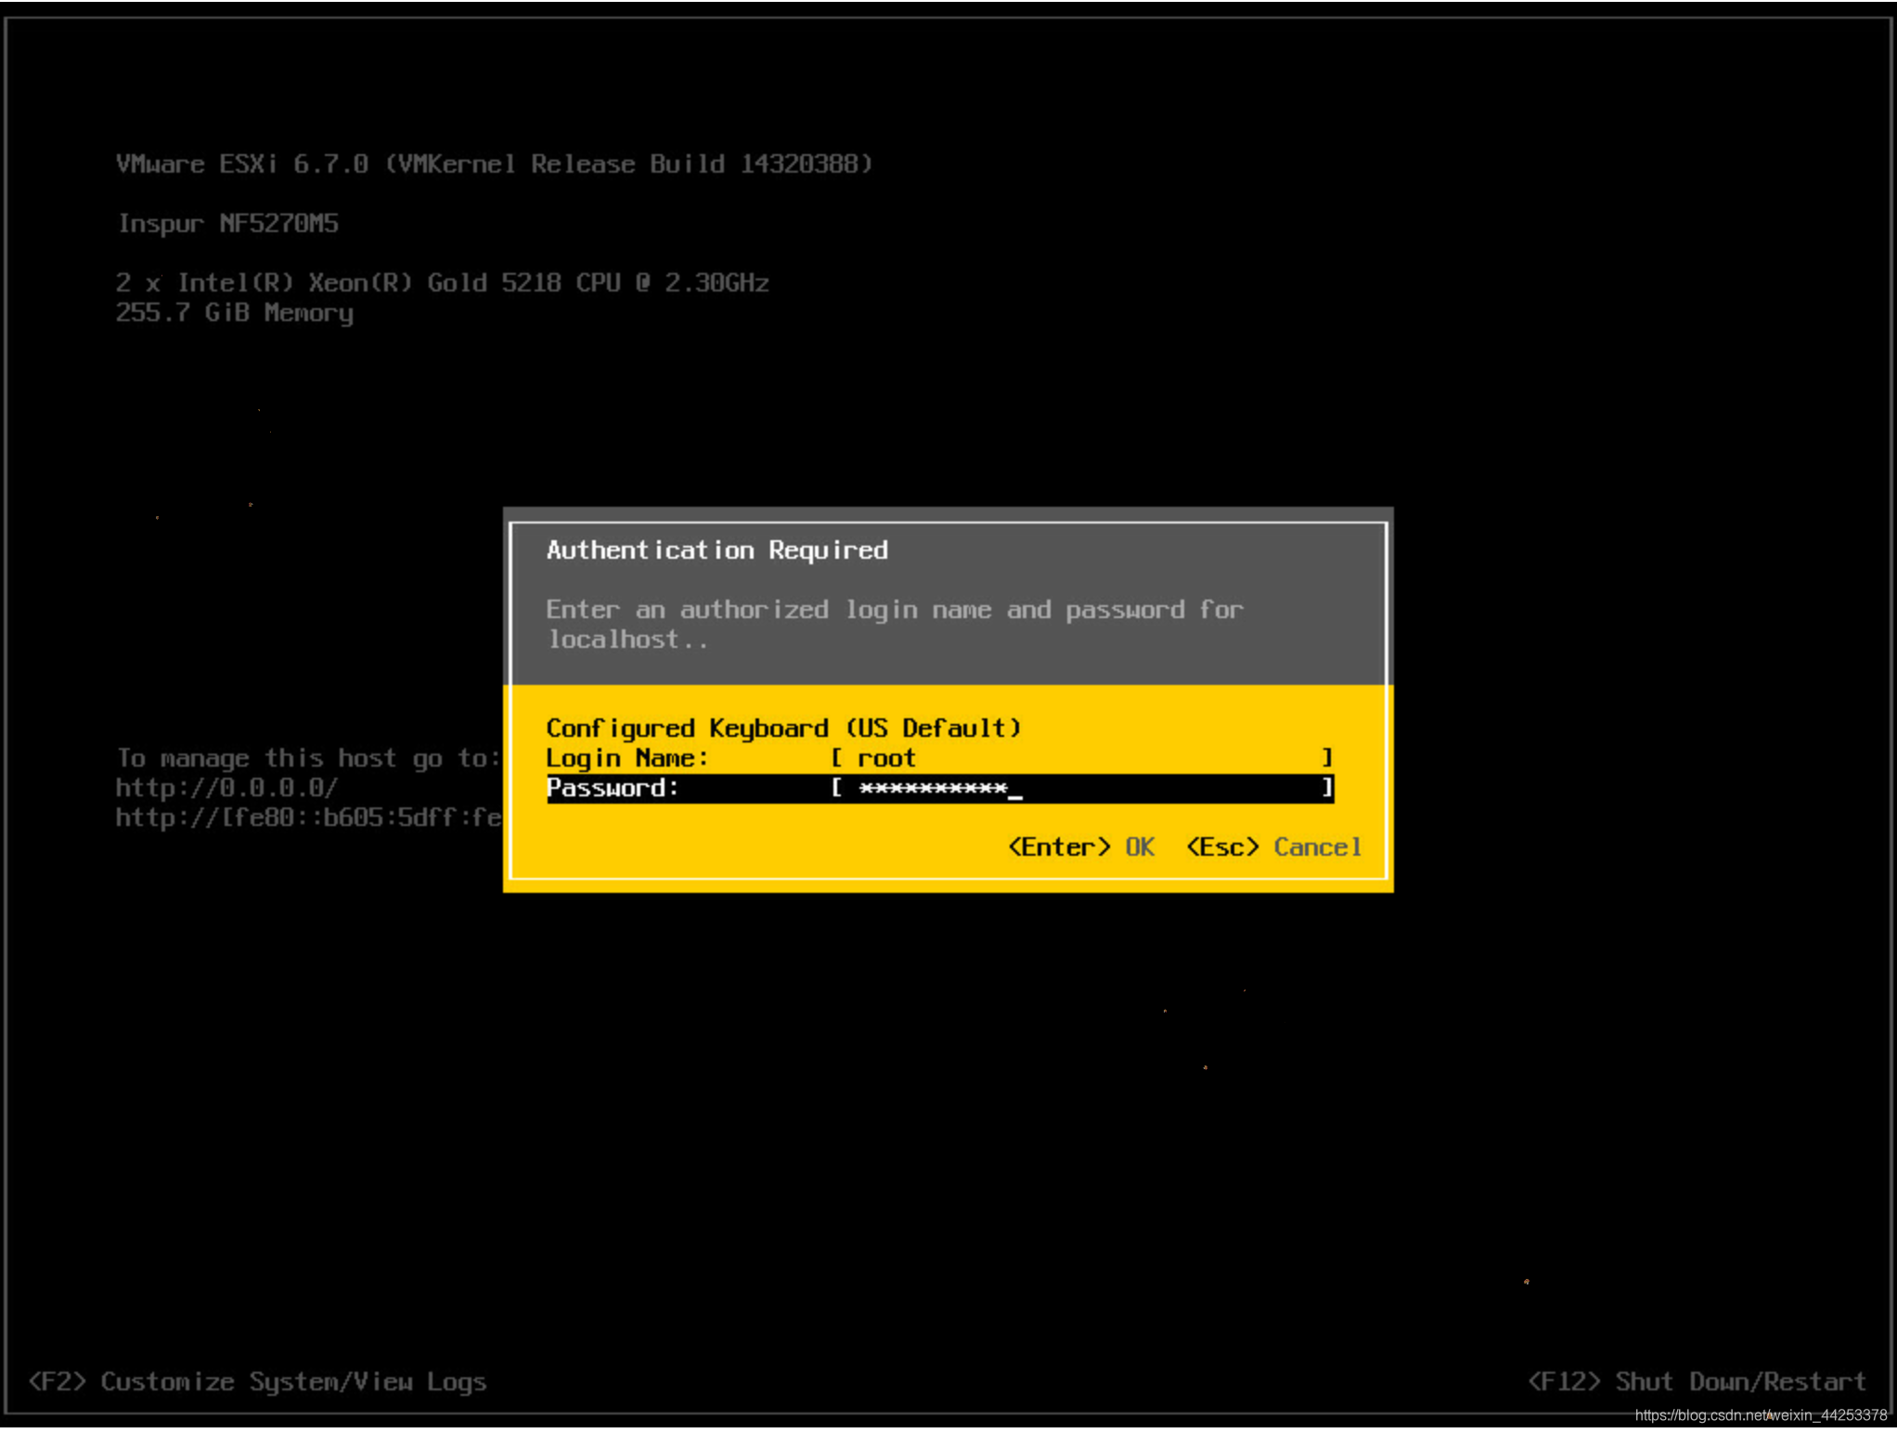Click the F12 Shut Down/Restart option

1697,1382
